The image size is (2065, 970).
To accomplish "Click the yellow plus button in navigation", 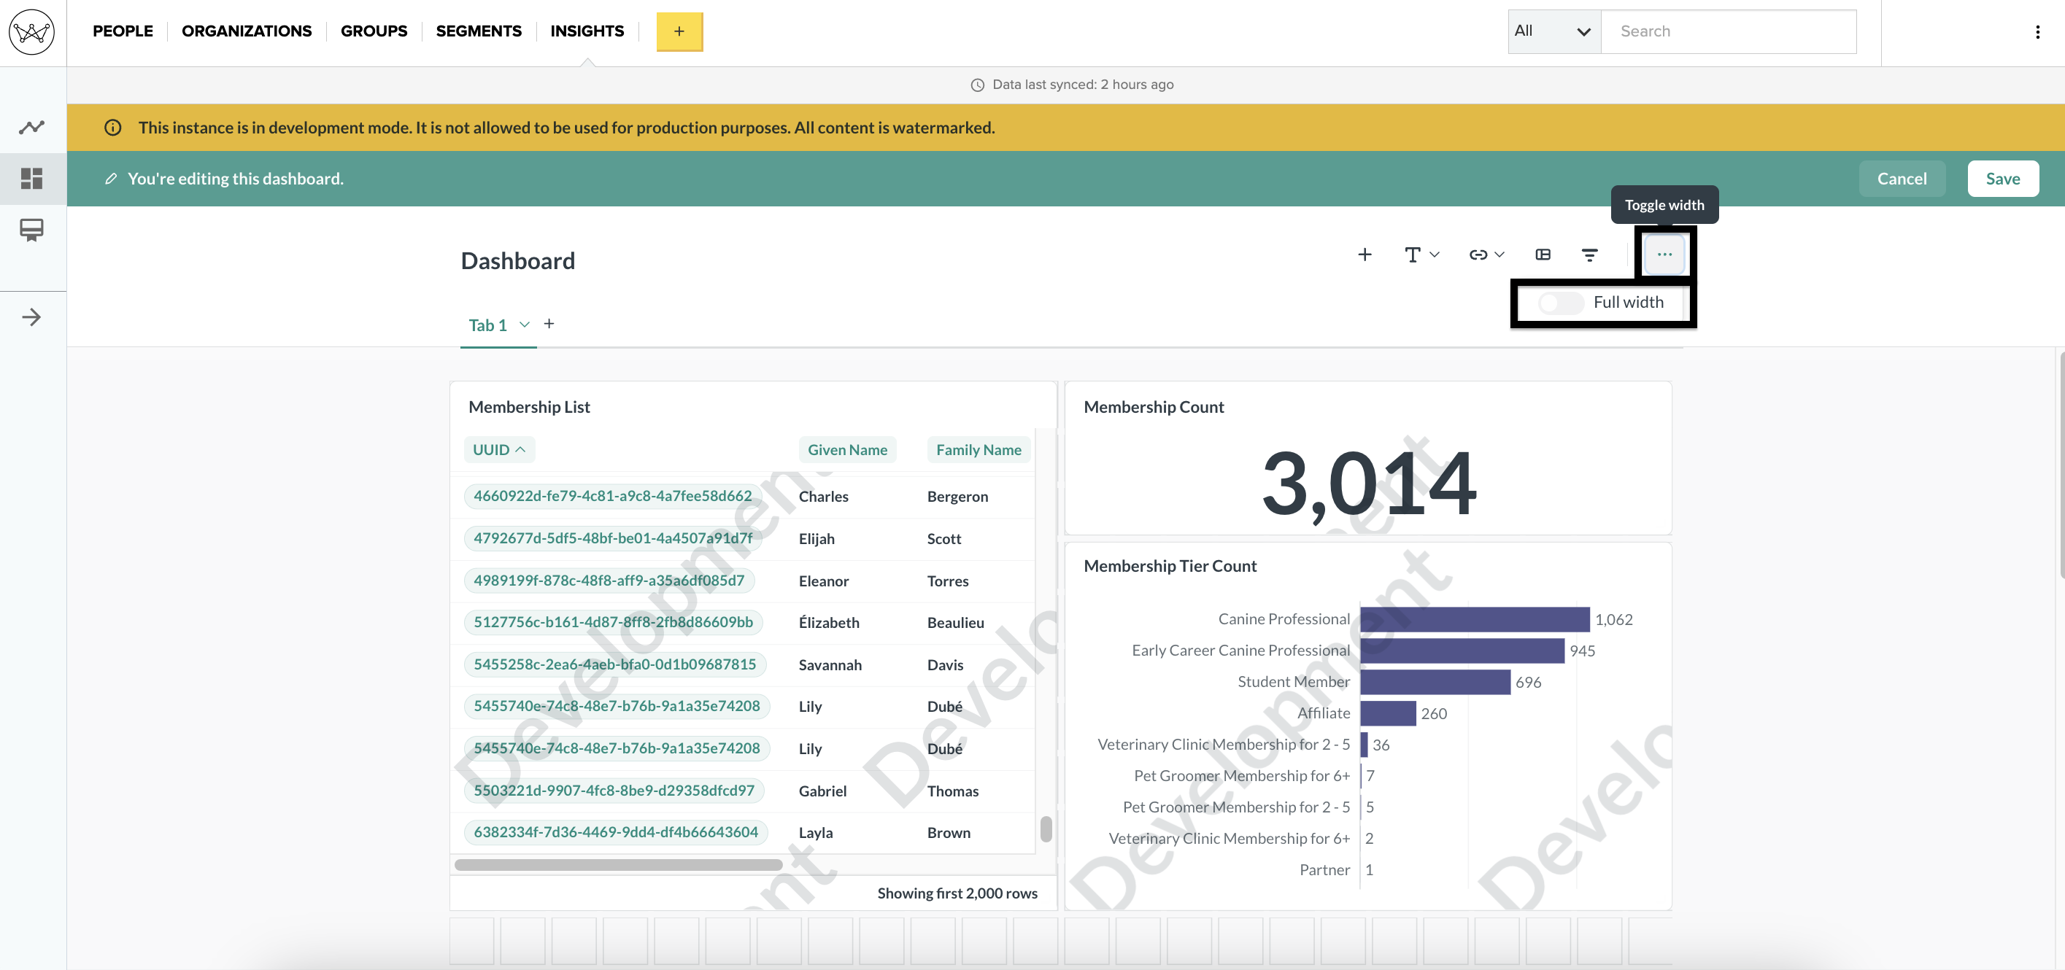I will tap(679, 31).
